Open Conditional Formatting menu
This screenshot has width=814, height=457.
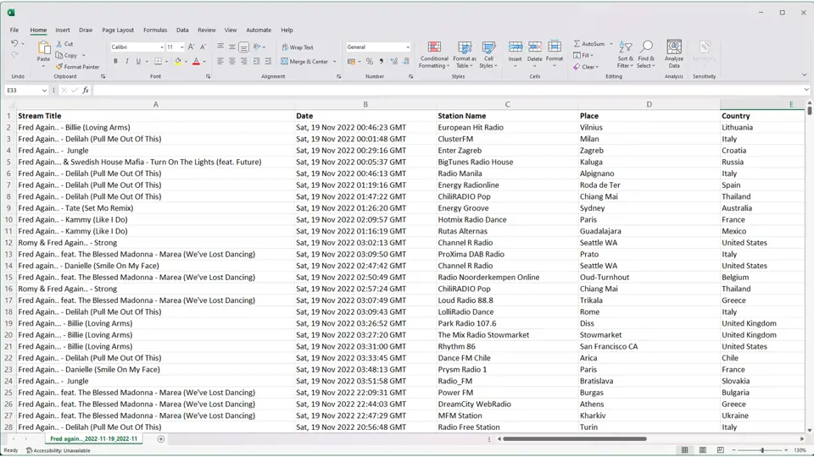point(434,54)
